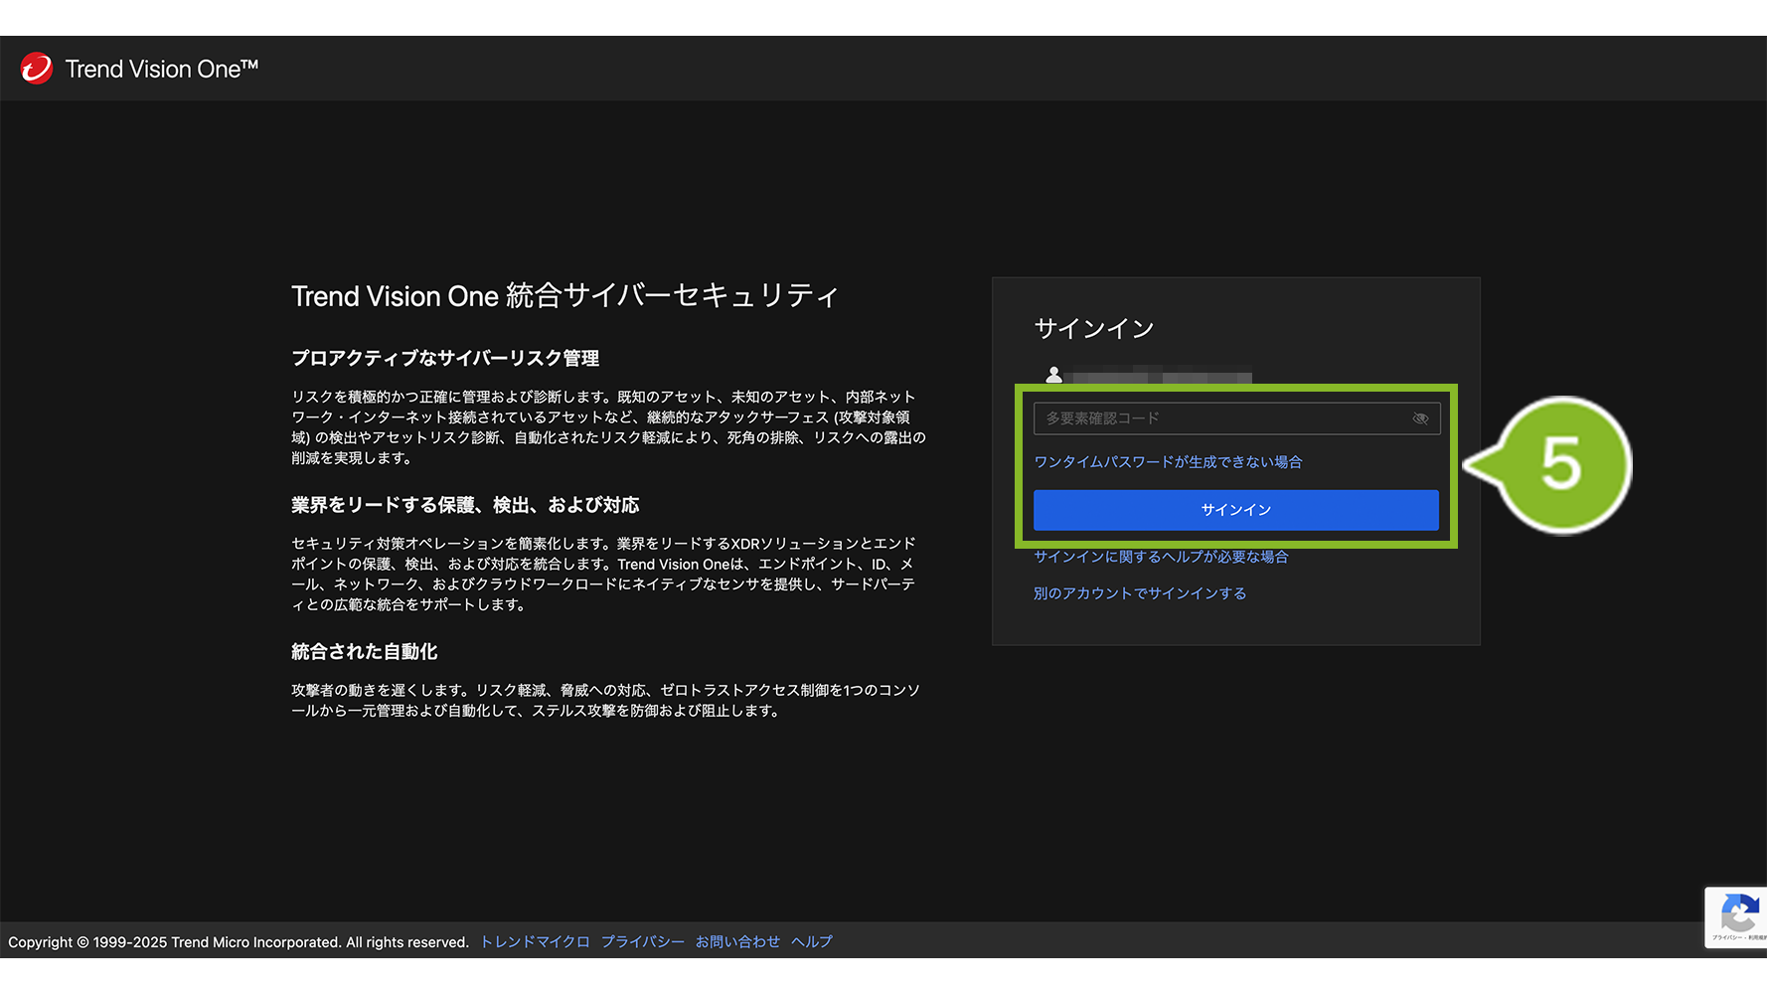Click the 統合された自動化 section heading
This screenshot has width=1767, height=994.
tap(364, 652)
